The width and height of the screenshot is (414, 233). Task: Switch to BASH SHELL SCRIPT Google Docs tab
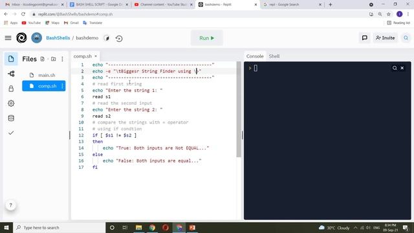point(98,5)
